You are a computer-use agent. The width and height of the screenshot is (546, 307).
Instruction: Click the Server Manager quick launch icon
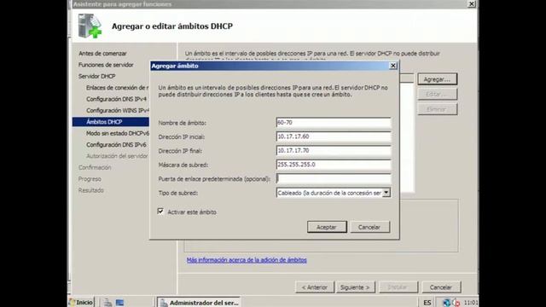point(108,303)
